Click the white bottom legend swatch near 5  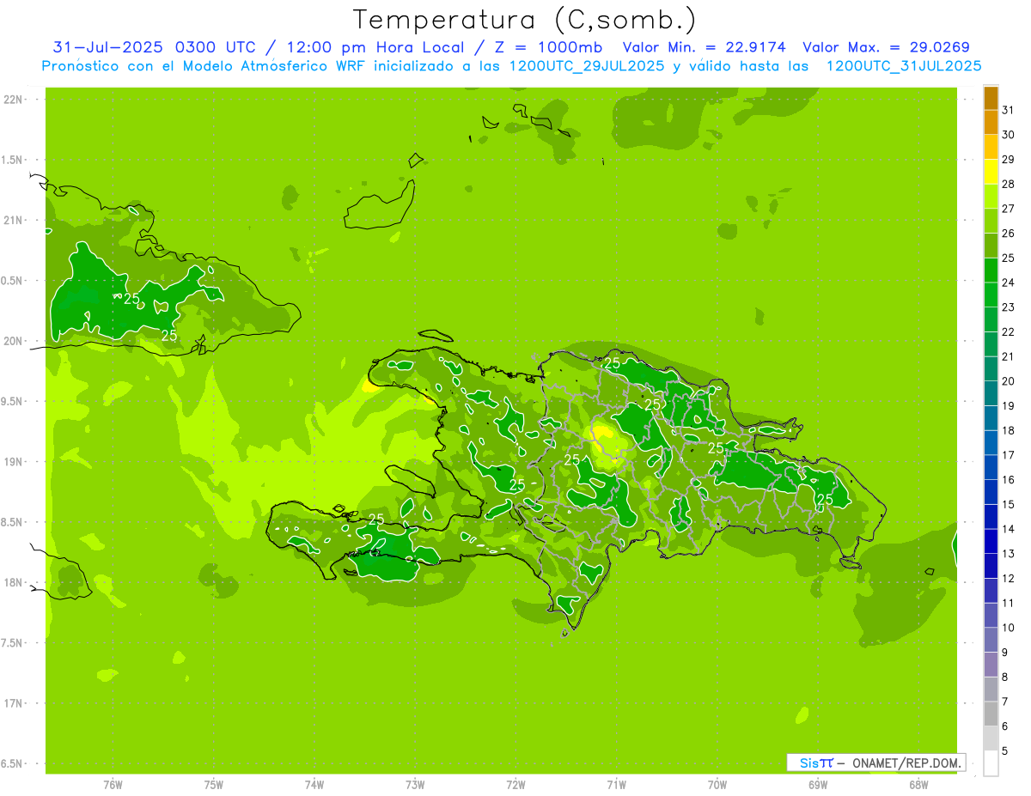(991, 763)
